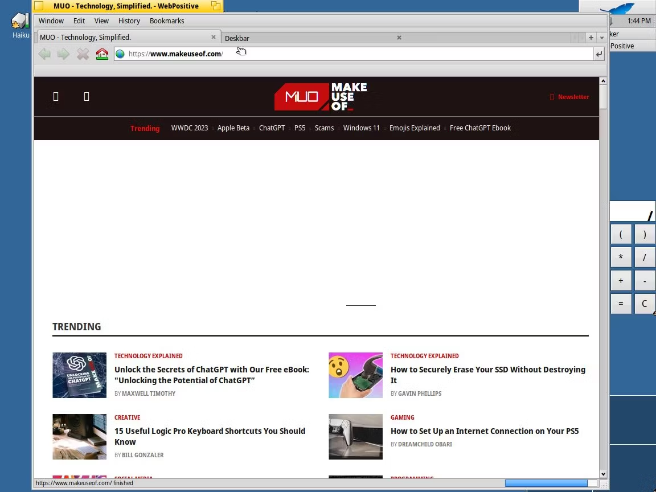Close the MUO tab with its x
The width and height of the screenshot is (656, 492).
(214, 37)
